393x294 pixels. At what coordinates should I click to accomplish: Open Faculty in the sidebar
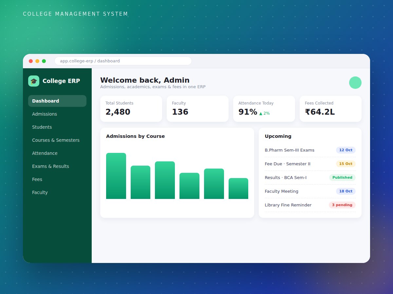click(57, 192)
